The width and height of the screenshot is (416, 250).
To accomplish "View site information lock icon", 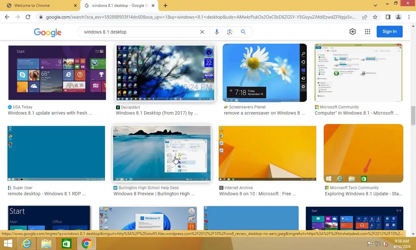I will click(41, 17).
